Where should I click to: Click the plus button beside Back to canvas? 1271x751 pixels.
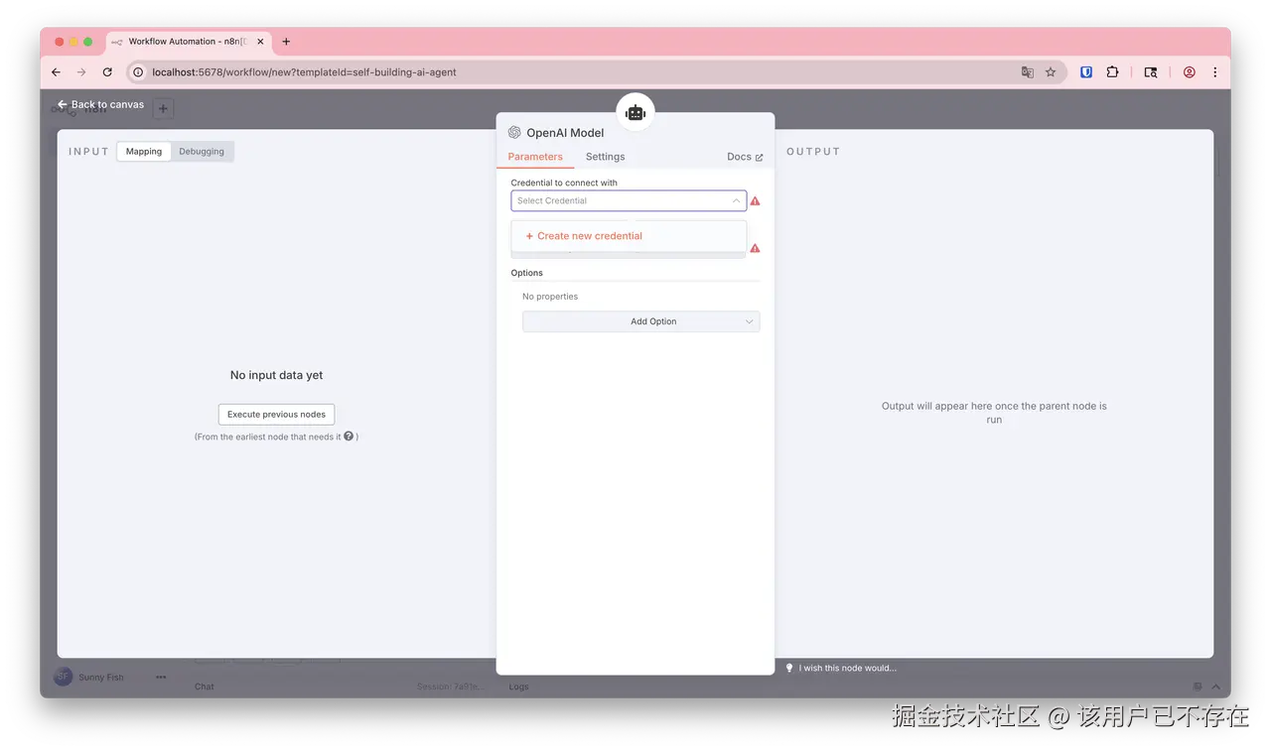[164, 109]
